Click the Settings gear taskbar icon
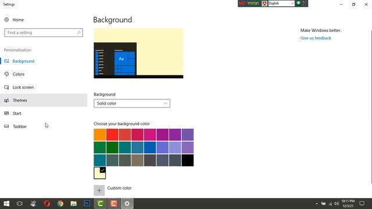Screen dimensions: 372x209 click(x=127, y=204)
